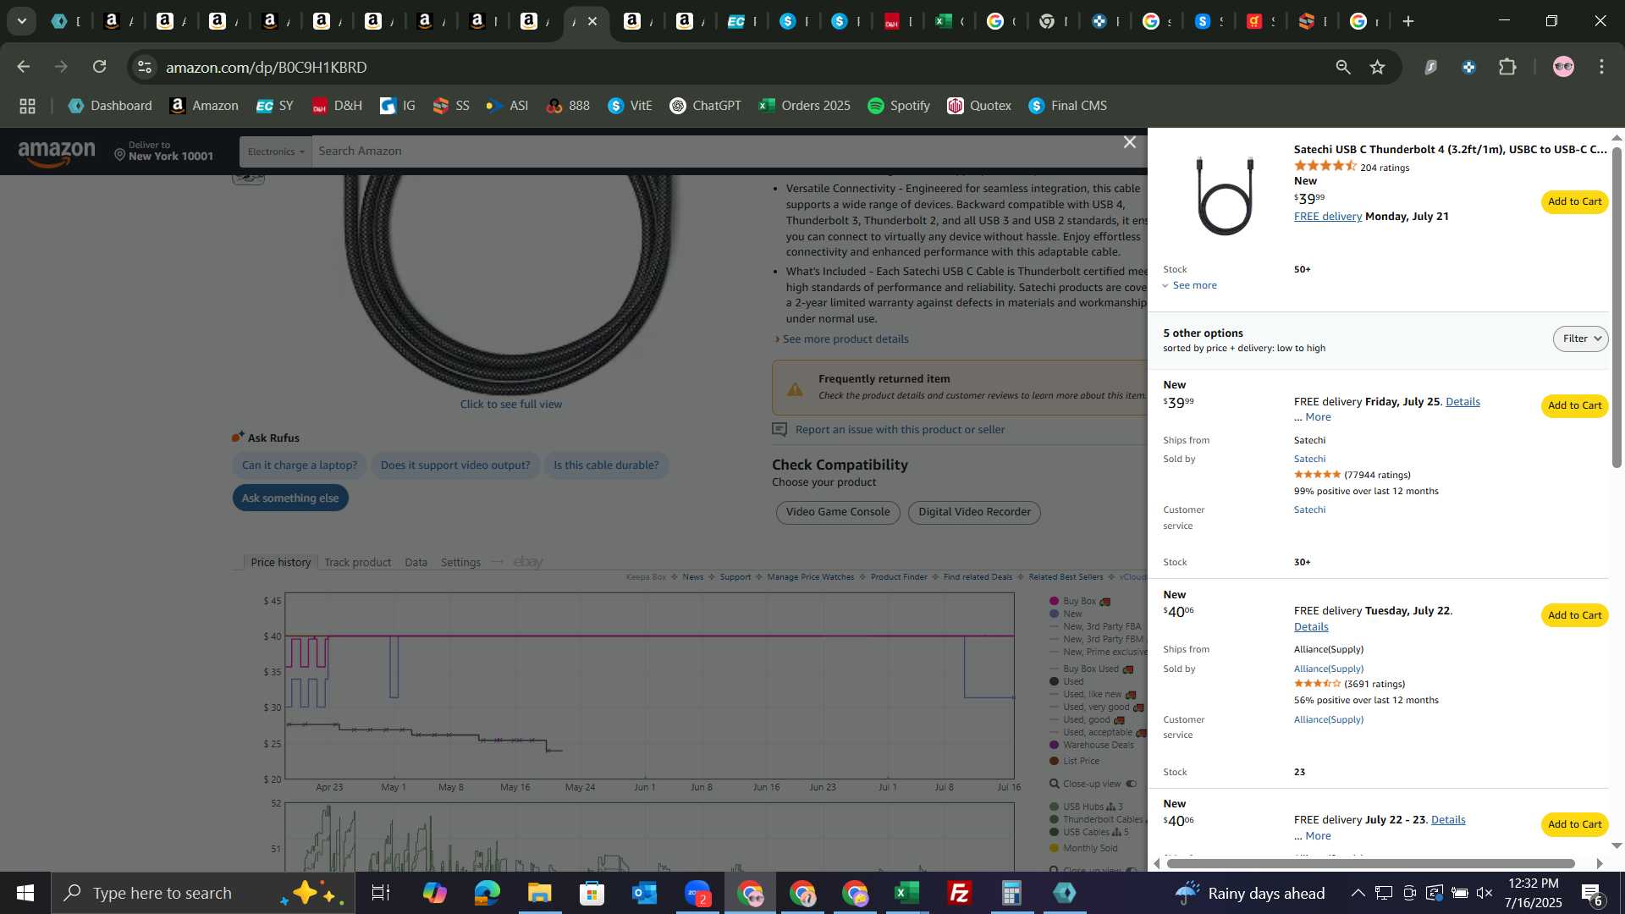Toggle Monthly Sold legend entry
This screenshot has height=914, width=1625.
[1083, 848]
